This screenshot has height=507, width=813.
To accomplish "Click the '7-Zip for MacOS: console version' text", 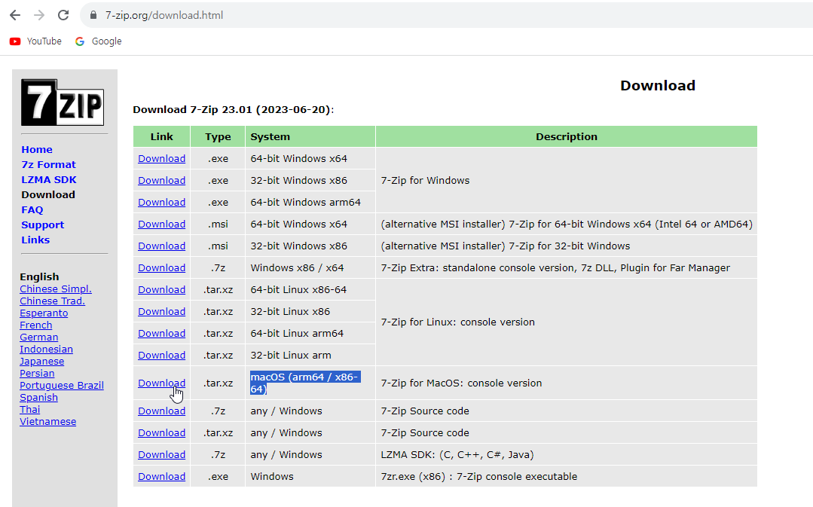I will tap(461, 383).
